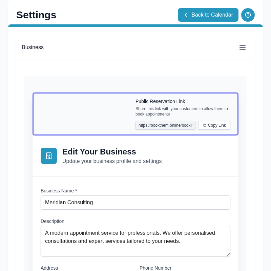The image size is (271, 271).
Task: Click the question mark inside the circular help badge
Action: (x=248, y=15)
